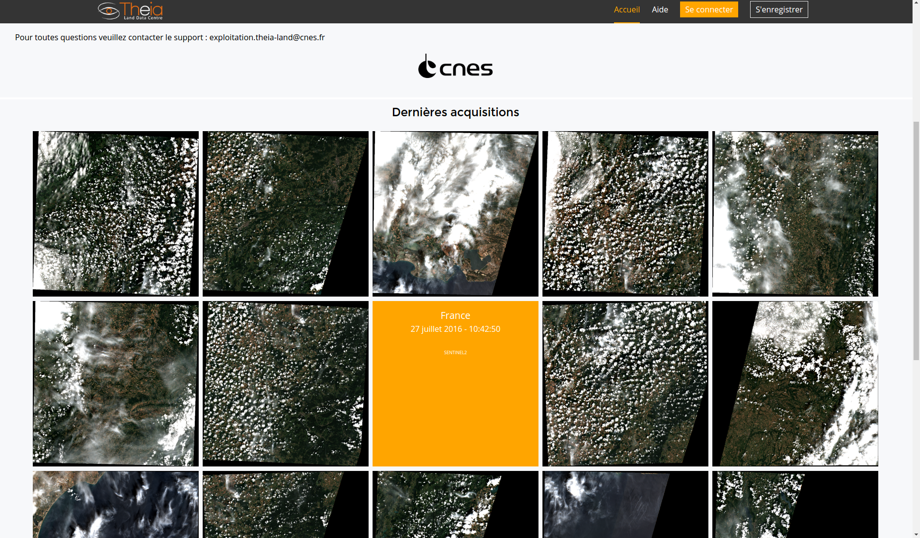The width and height of the screenshot is (920, 538).
Task: Open the fifth thumbnail in the middle row
Action: [795, 384]
